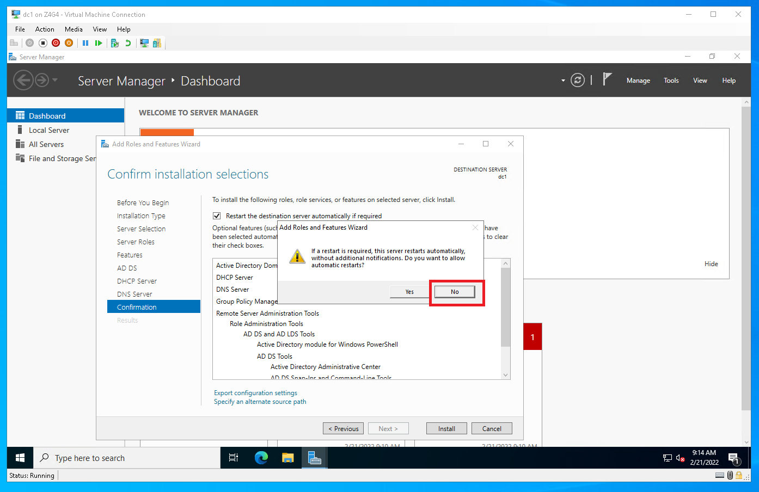Open the Action menu of VM Connection
759x492 pixels.
pyautogui.click(x=45, y=29)
